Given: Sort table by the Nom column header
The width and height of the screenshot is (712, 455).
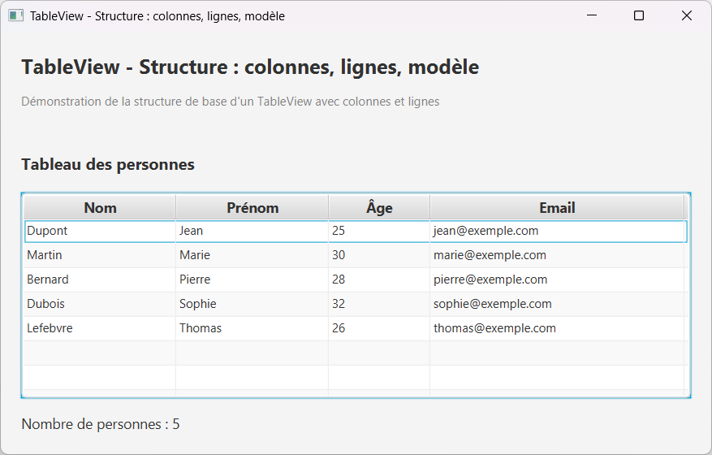Looking at the screenshot, I should point(99,208).
